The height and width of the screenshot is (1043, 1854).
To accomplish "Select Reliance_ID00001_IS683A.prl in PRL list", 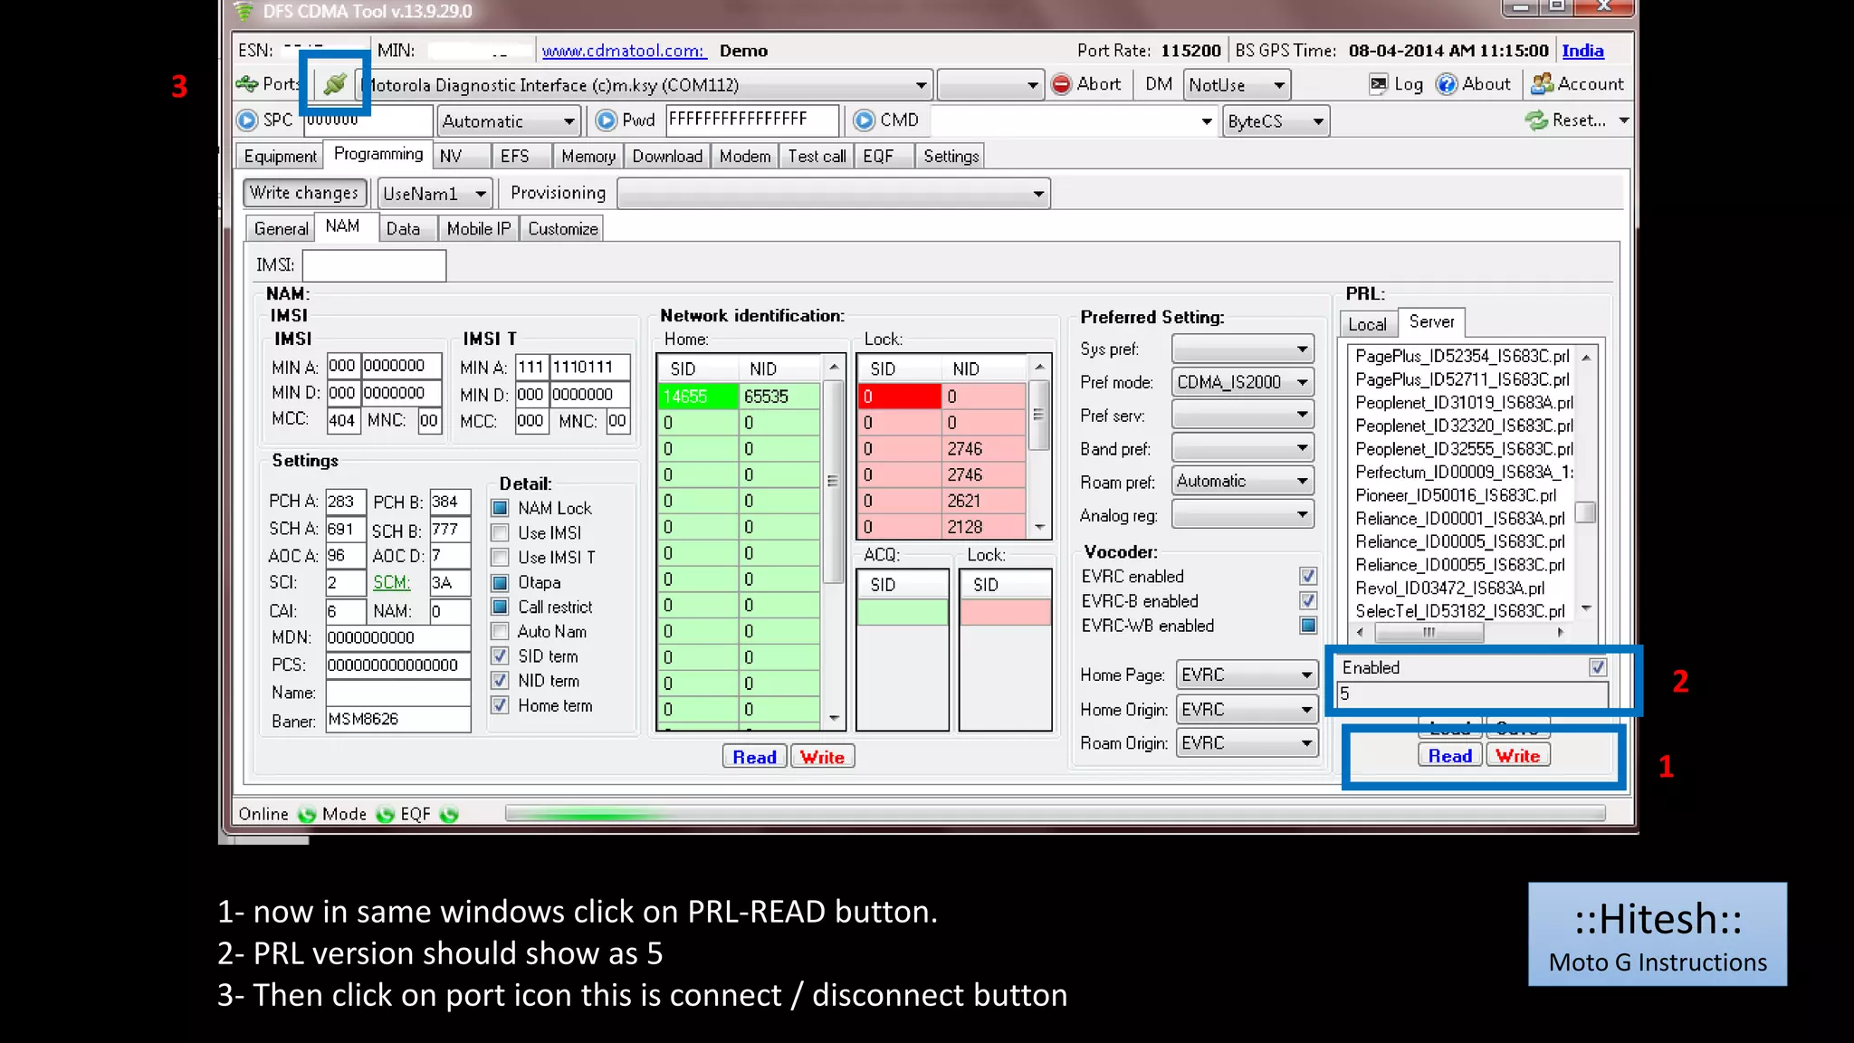I will tap(1459, 518).
